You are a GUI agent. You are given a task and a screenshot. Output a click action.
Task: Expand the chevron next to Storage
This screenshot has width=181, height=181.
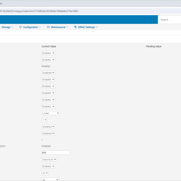12,27
